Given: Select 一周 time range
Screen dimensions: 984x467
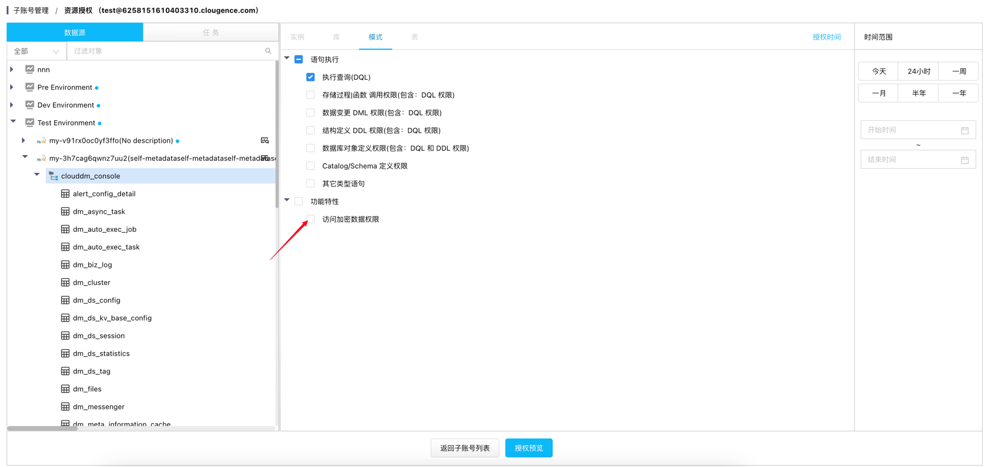Looking at the screenshot, I should [959, 71].
